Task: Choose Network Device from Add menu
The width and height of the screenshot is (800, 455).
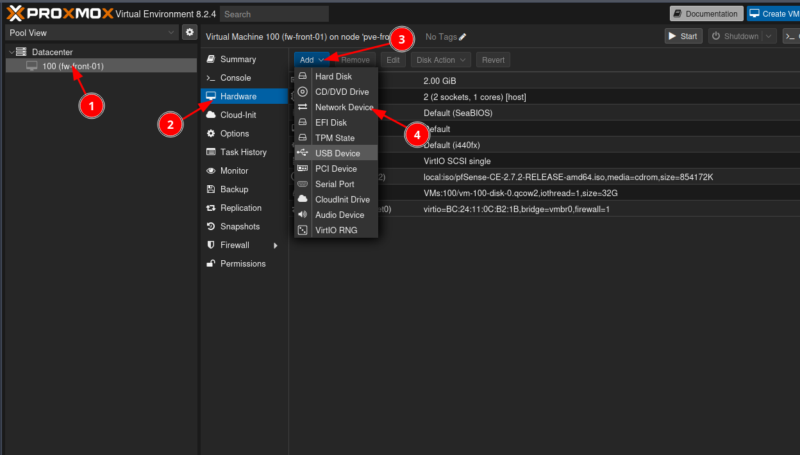Action: click(x=344, y=108)
